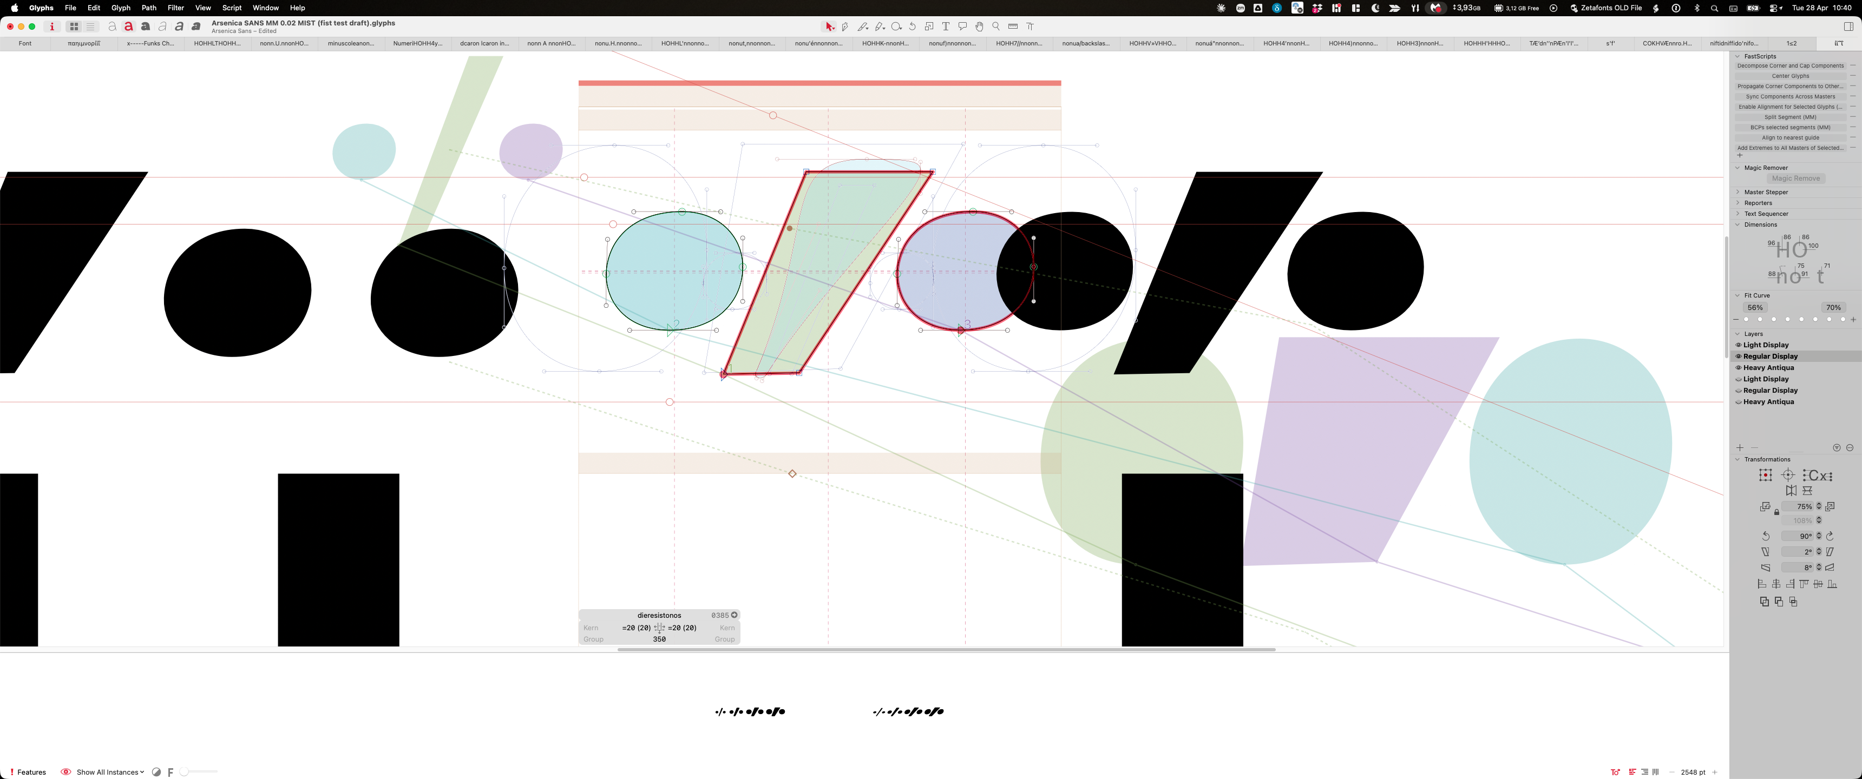
Task: Show the second Heavy Antiqua layer
Action: [1739, 402]
